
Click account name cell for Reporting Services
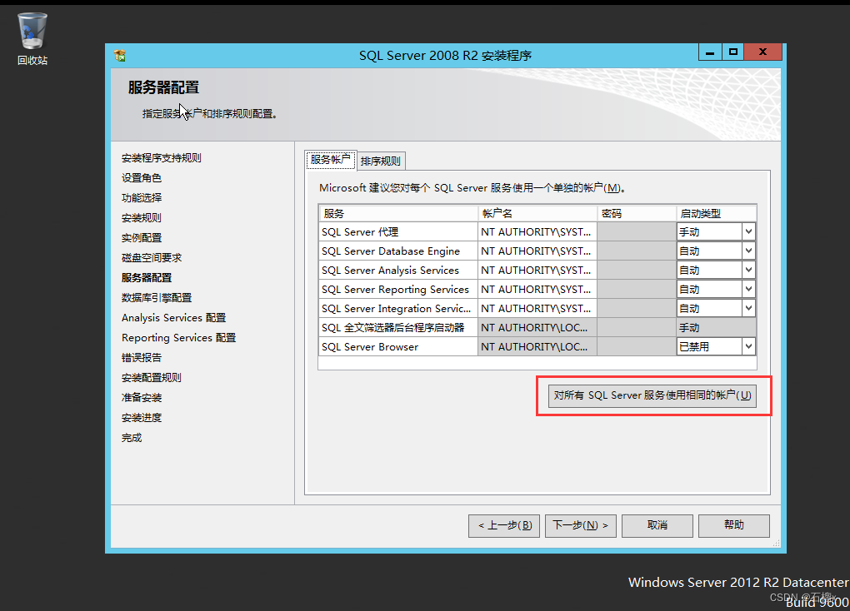(x=537, y=289)
